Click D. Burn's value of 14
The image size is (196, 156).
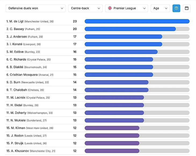click(75, 82)
